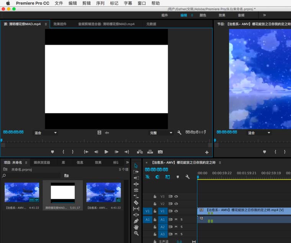Mark In point in Source monitor
Viewport: 291px width, 243px height.
point(63,152)
